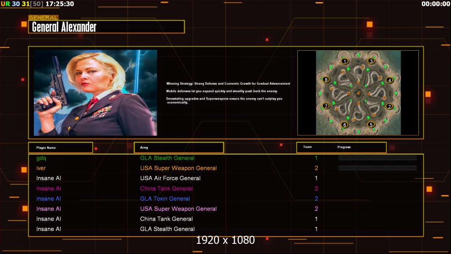
Task: Click the purple USA Super Weapon General army
Action: coord(179,209)
